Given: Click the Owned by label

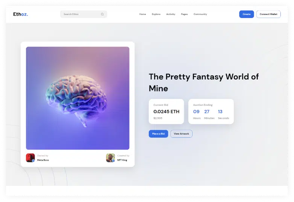Looking at the screenshot, I should tap(42, 156).
